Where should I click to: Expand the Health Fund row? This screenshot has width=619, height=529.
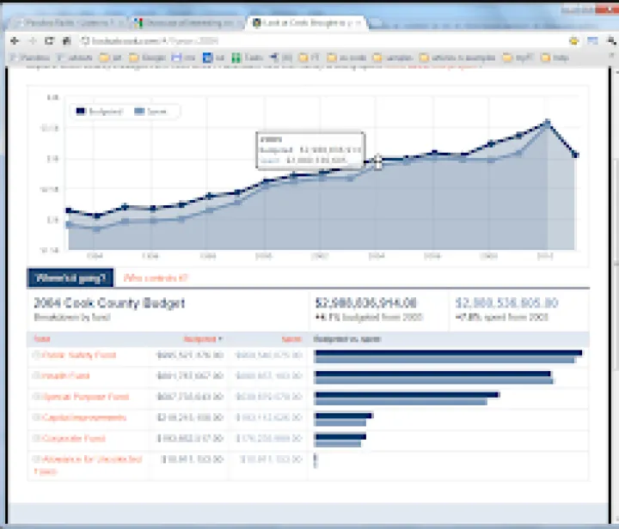(36, 376)
